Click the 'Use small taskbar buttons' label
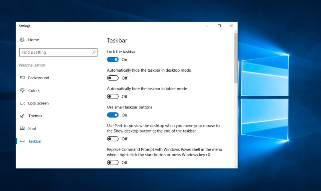This screenshot has width=321, height=191. (x=129, y=107)
